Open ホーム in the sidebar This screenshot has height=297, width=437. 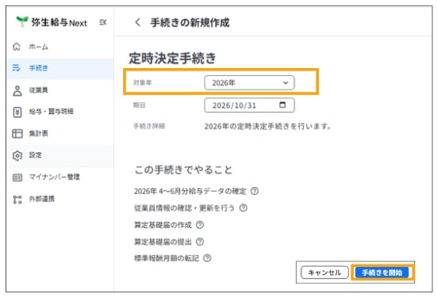(59, 47)
